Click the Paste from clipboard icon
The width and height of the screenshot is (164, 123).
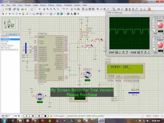79,9
